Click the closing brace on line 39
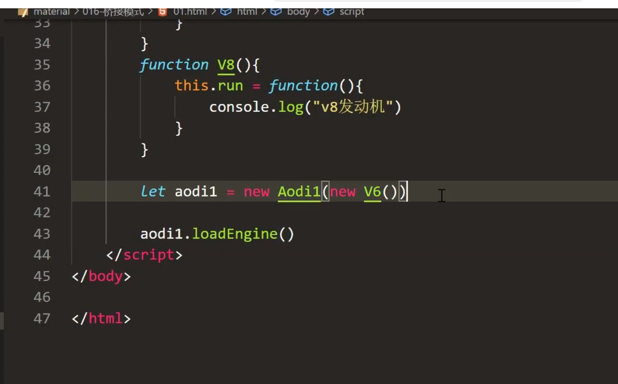The width and height of the screenshot is (618, 384). 144,149
